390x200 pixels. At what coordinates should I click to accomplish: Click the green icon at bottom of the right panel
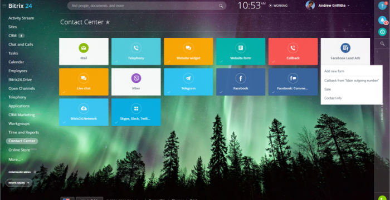click(382, 198)
